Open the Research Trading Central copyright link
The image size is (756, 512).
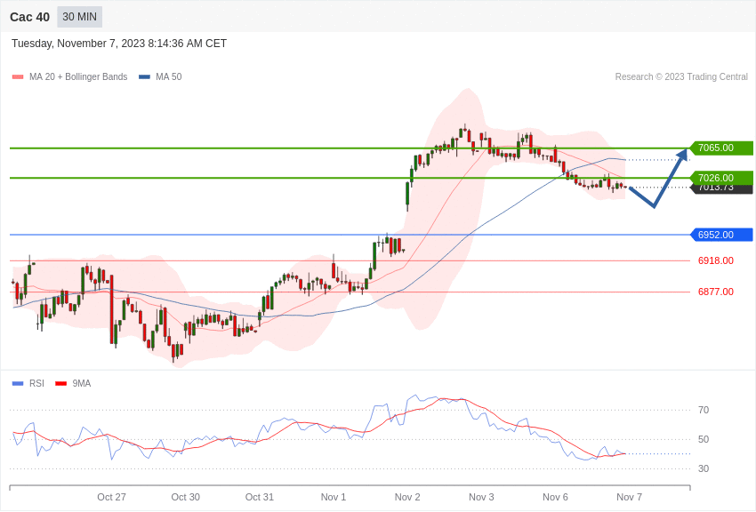[x=681, y=77]
